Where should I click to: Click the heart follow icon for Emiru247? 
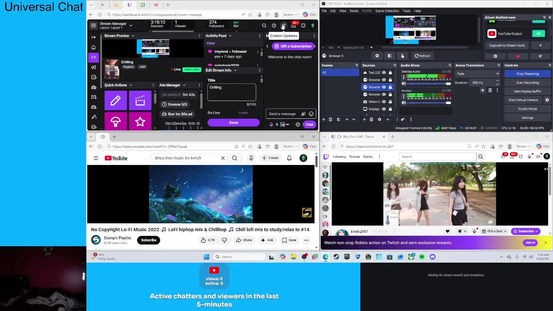[x=448, y=232]
